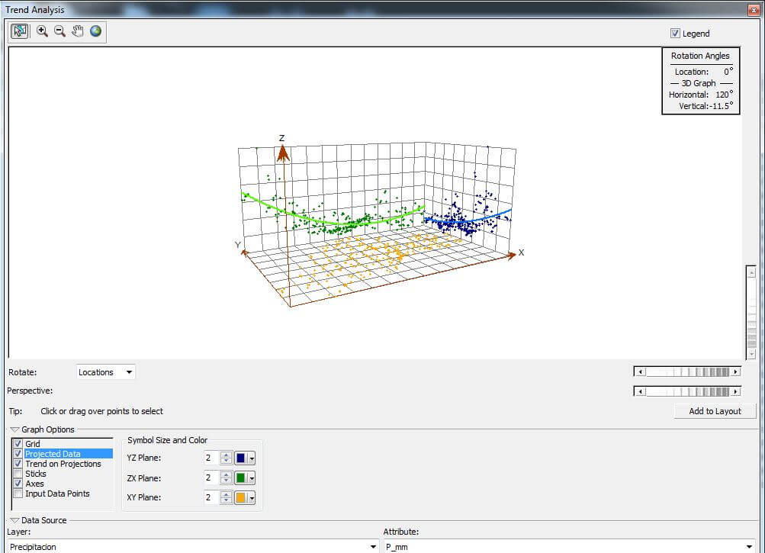Click the Zoom In magnifier tool
Image resolution: width=765 pixels, height=553 pixels.
point(42,31)
